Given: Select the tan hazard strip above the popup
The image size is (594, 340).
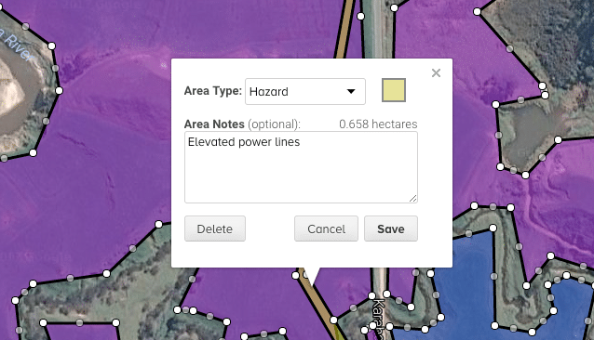Looking at the screenshot, I should (344, 28).
